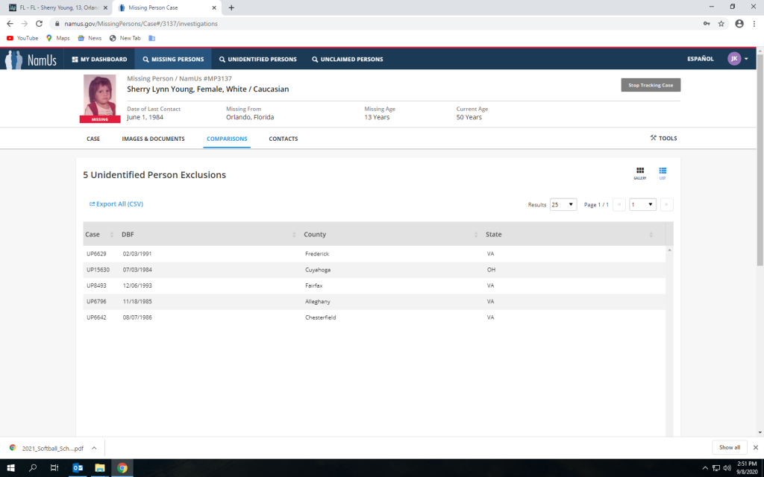
Task: Open the JK user avatar menu
Action: click(x=737, y=59)
